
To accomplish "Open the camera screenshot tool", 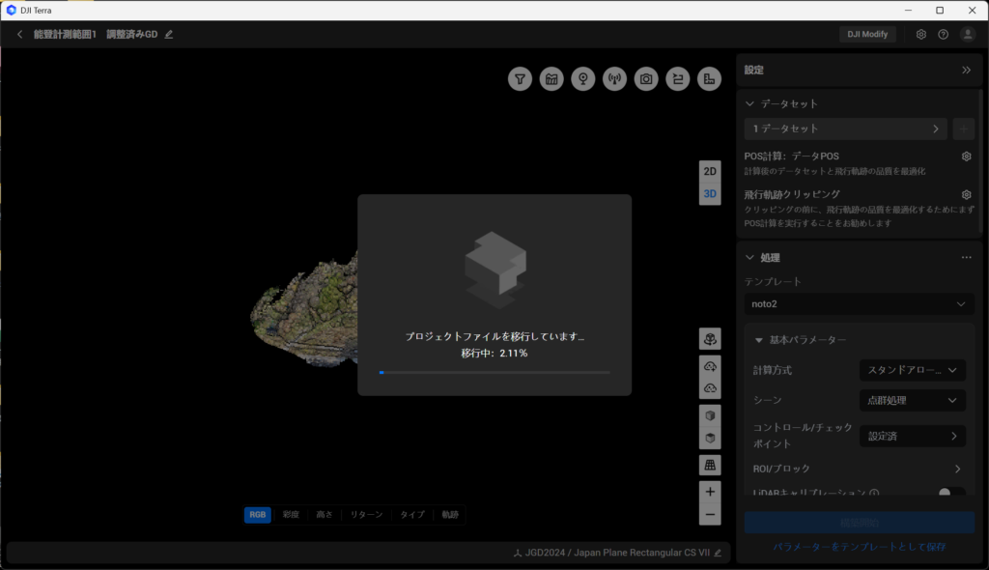I will (646, 79).
